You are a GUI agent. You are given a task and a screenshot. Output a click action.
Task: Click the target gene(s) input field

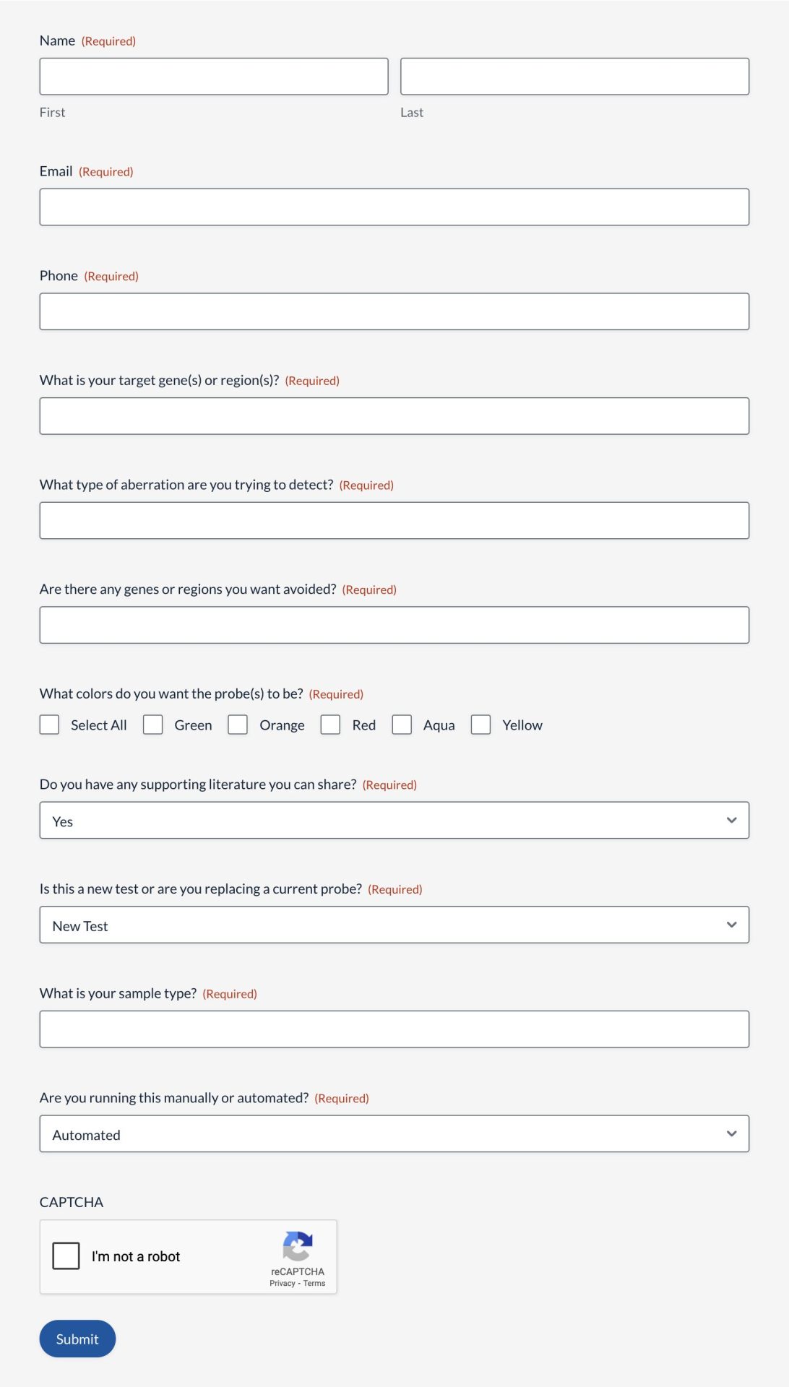[x=394, y=416]
